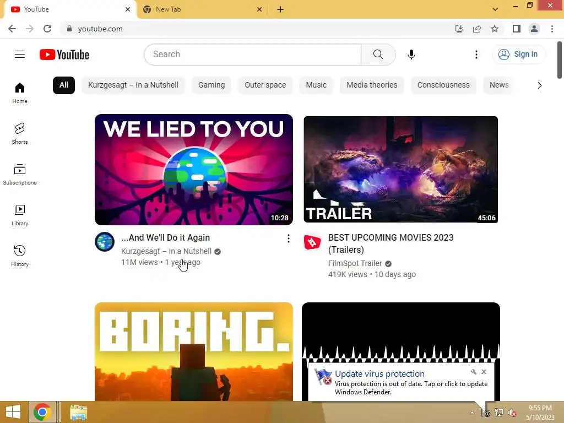Open the WE LIED TO YOU thumbnail
Image resolution: width=564 pixels, height=423 pixels.
(x=194, y=170)
